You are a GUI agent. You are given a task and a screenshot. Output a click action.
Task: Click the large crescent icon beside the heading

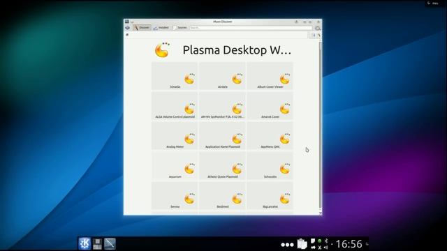click(162, 50)
